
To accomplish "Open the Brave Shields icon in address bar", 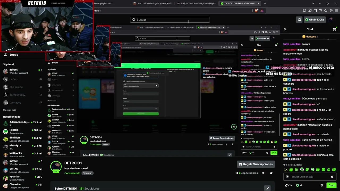I will point(256,11).
